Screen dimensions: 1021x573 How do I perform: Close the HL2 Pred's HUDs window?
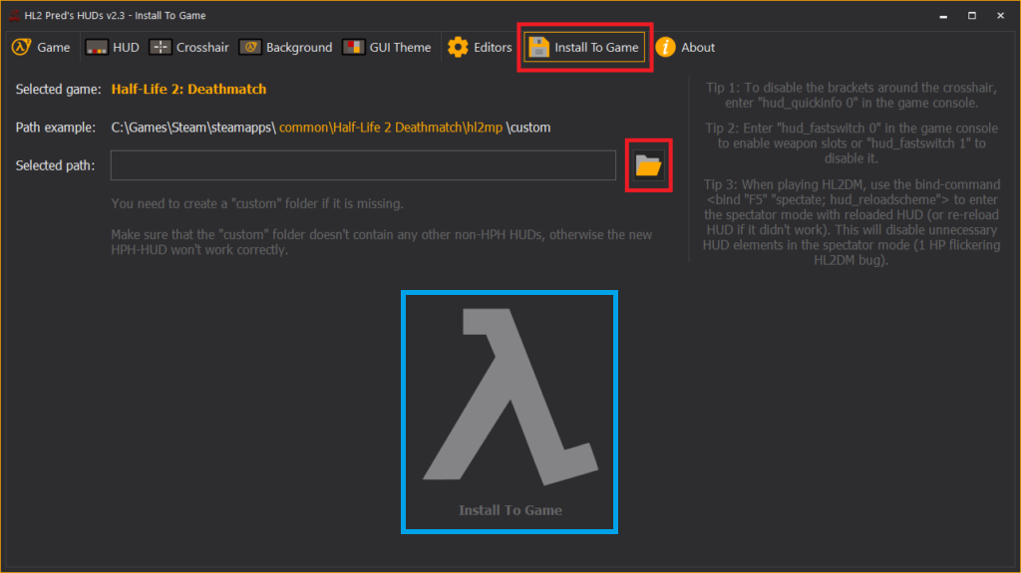tap(1000, 16)
